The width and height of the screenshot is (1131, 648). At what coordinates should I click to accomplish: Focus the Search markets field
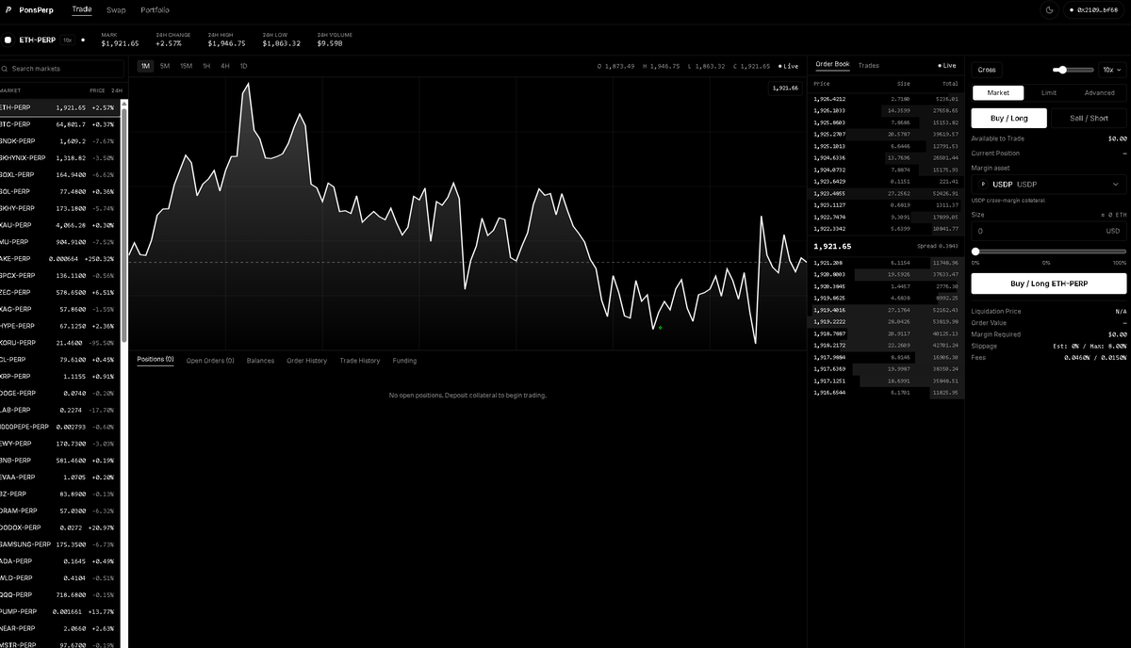62,69
